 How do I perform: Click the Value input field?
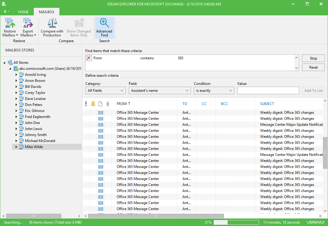(268, 91)
